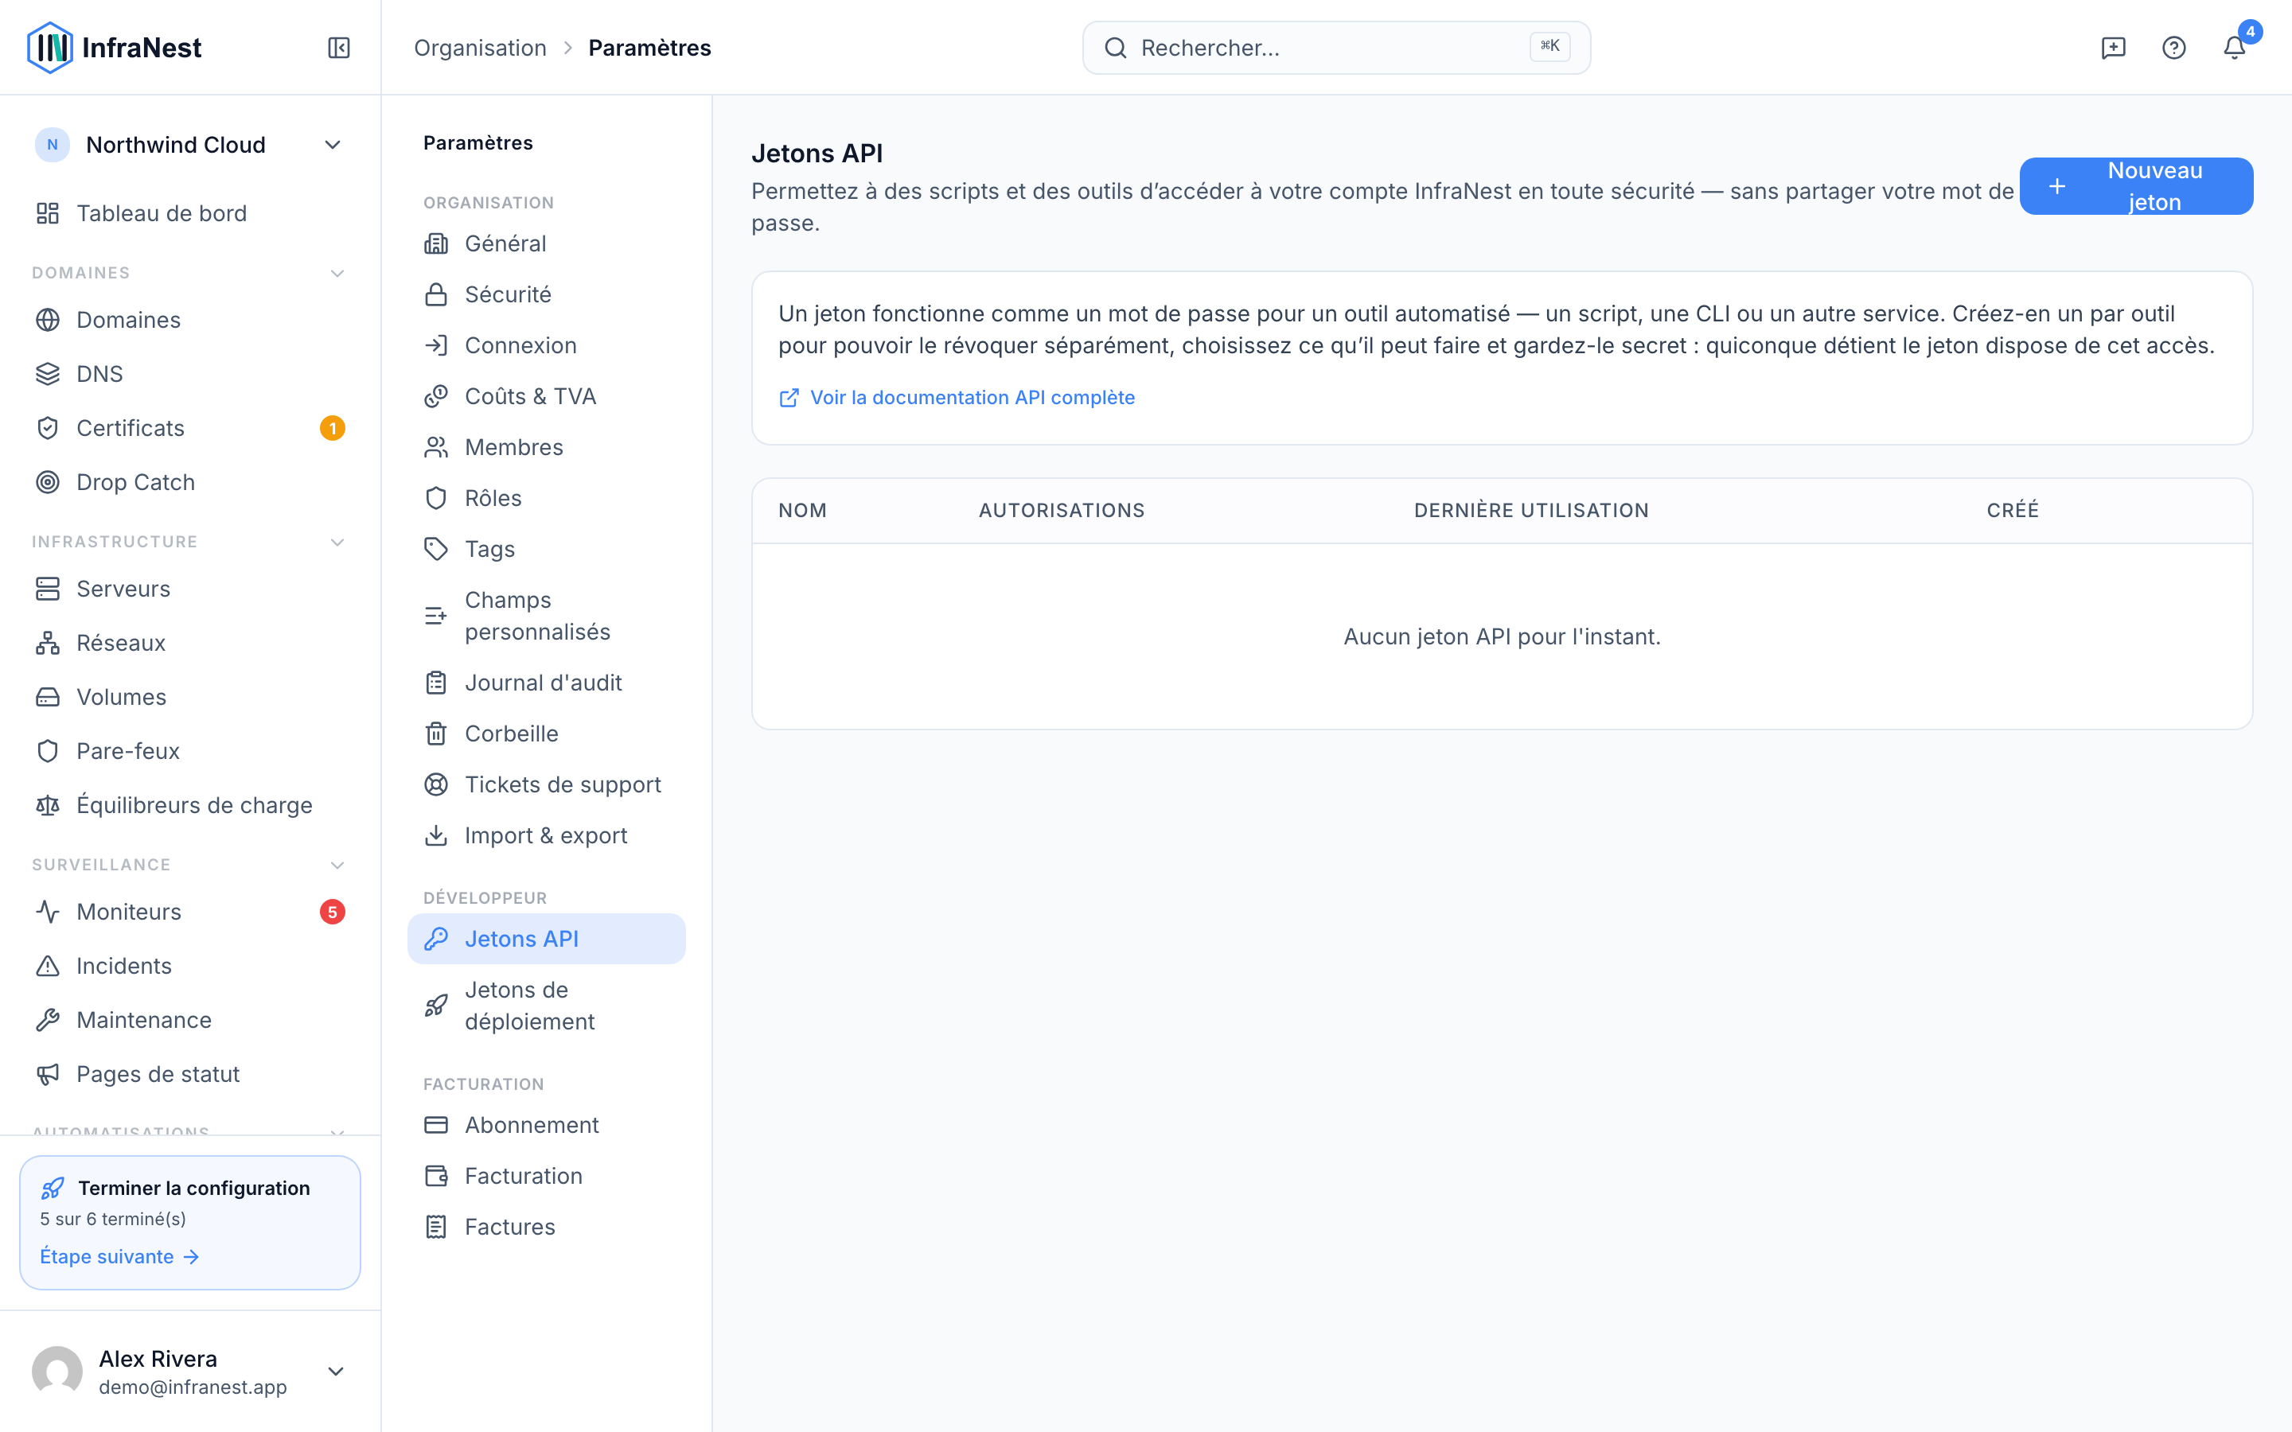Go to the Membres settings page
Viewport: 2292px width, 1432px height.
click(547, 447)
